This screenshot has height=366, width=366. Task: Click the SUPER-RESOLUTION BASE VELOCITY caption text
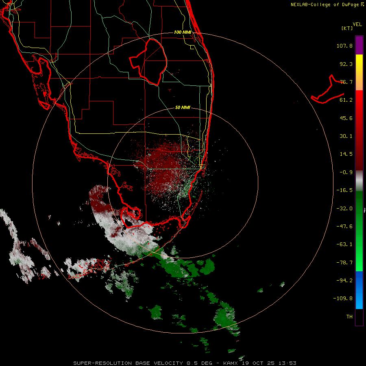tap(128, 363)
